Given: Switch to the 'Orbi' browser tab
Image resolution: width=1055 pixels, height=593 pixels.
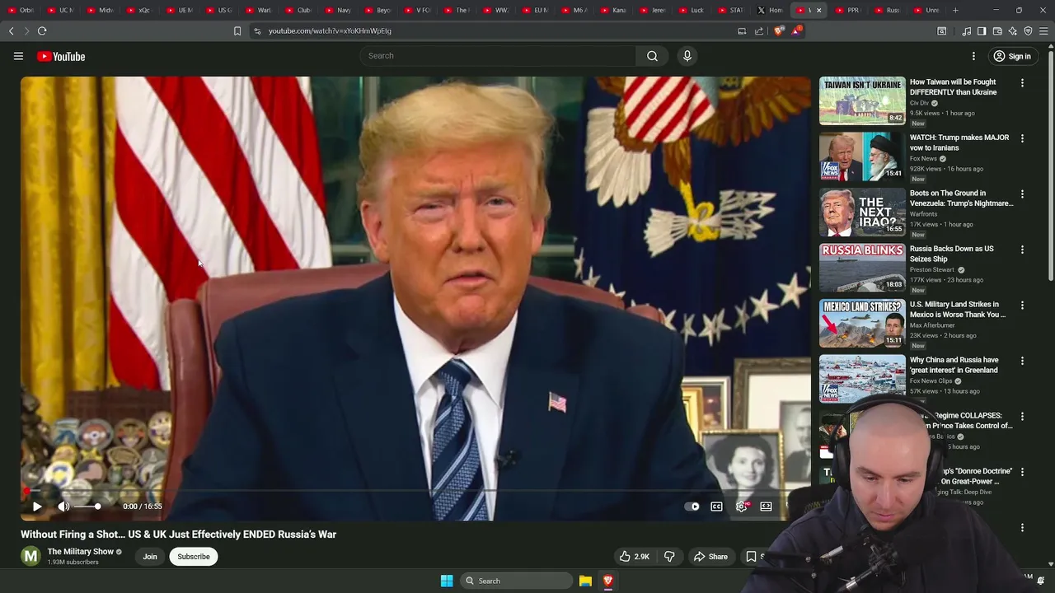Looking at the screenshot, I should click(x=21, y=10).
